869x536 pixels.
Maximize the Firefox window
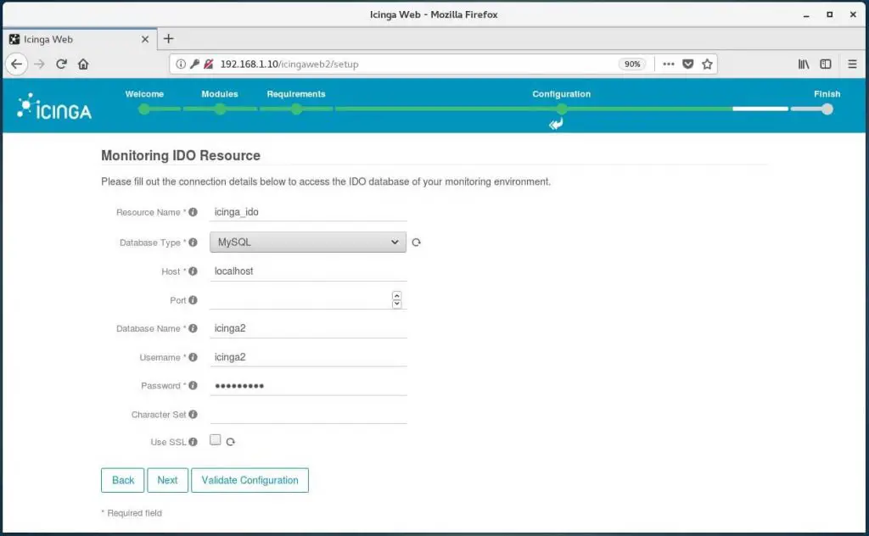coord(830,15)
